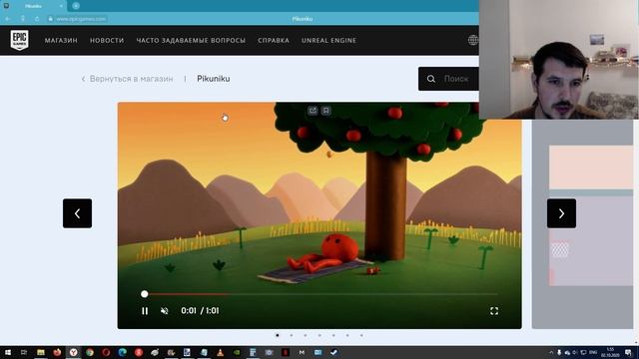Viewport: 639px width, 359px height.
Task: Click the volume icon in the system tray
Action: click(575, 352)
